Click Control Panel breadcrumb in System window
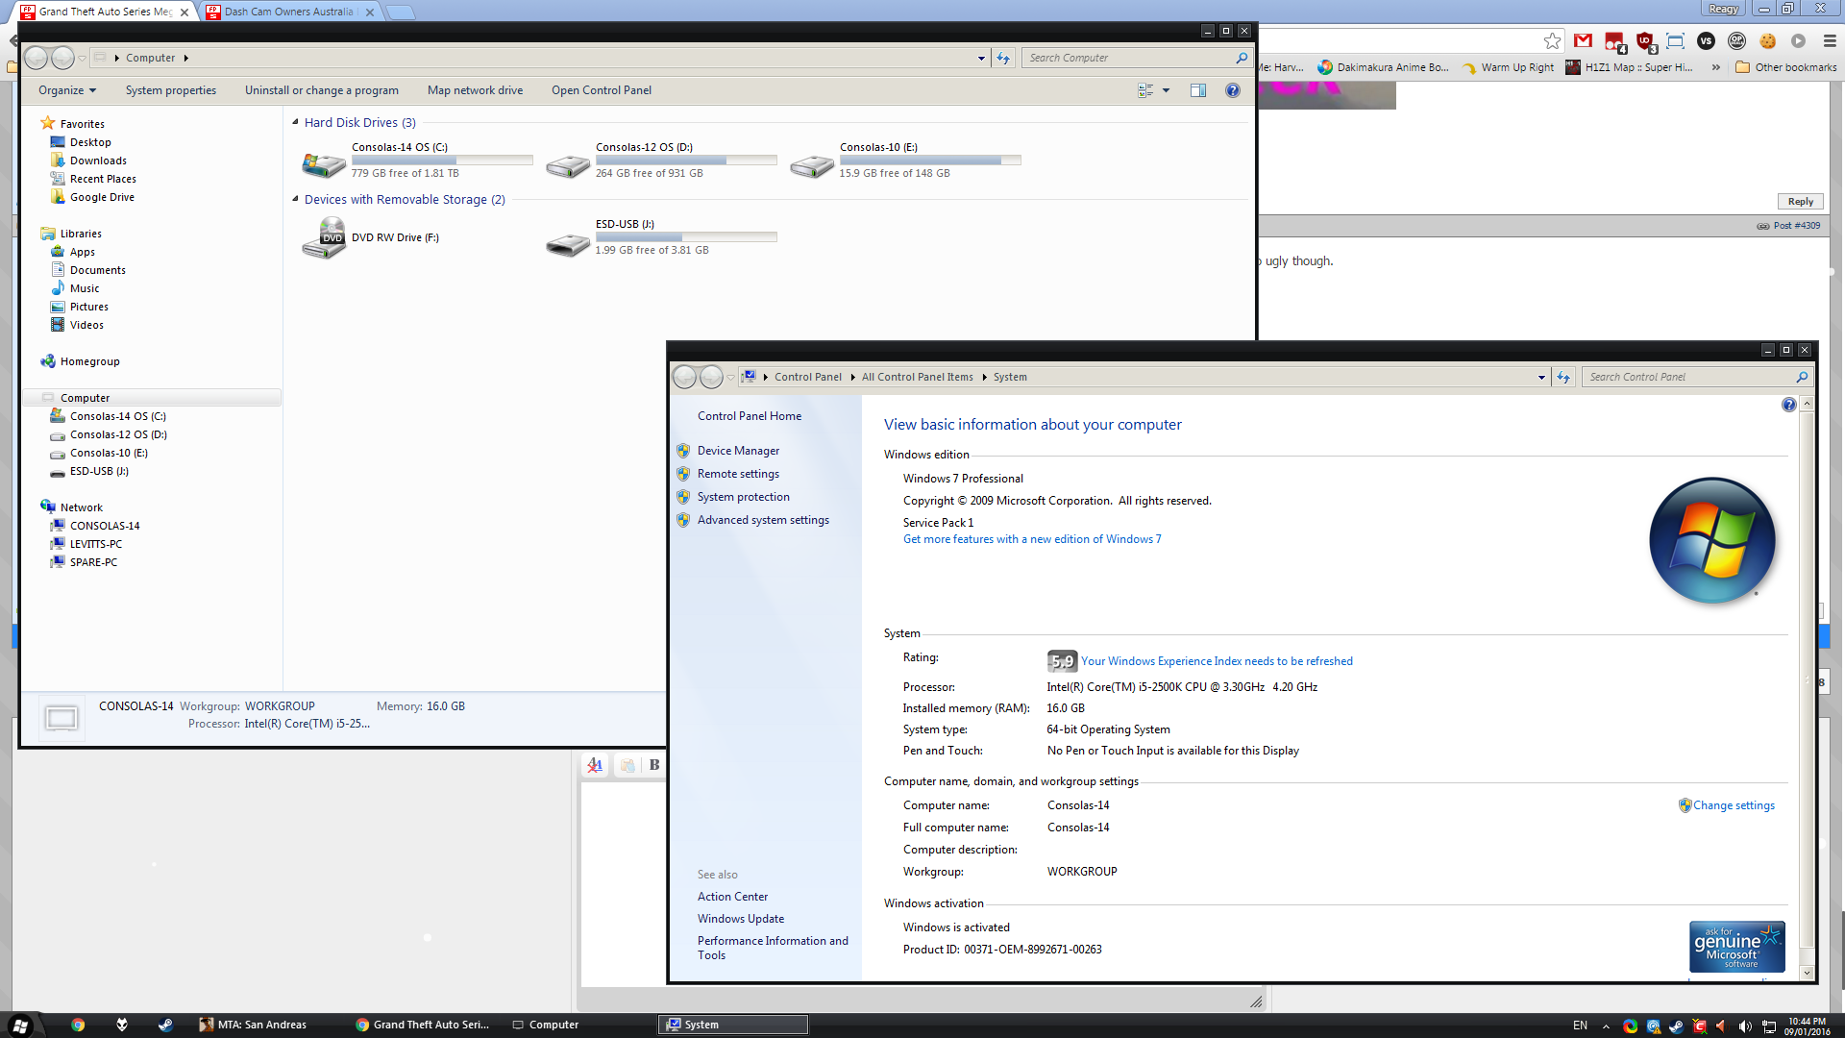 pyautogui.click(x=807, y=377)
